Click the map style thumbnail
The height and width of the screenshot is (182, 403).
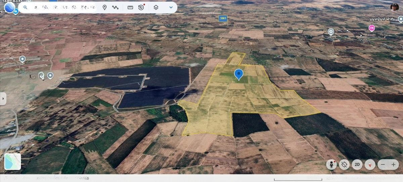pos(13,161)
